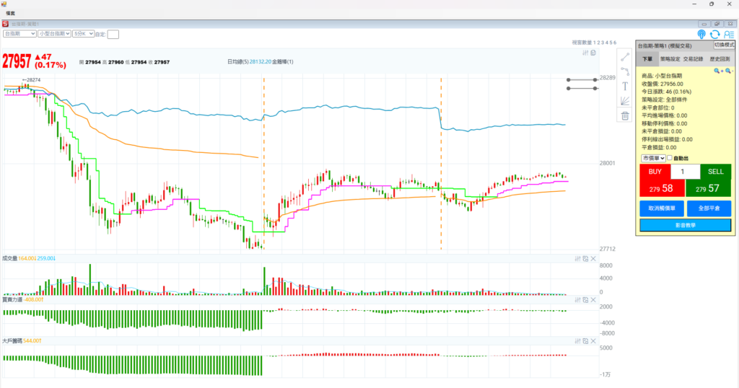This screenshot has height=388, width=739.
Task: Open settings for the 買賣力道 indicator
Action: pos(577,299)
